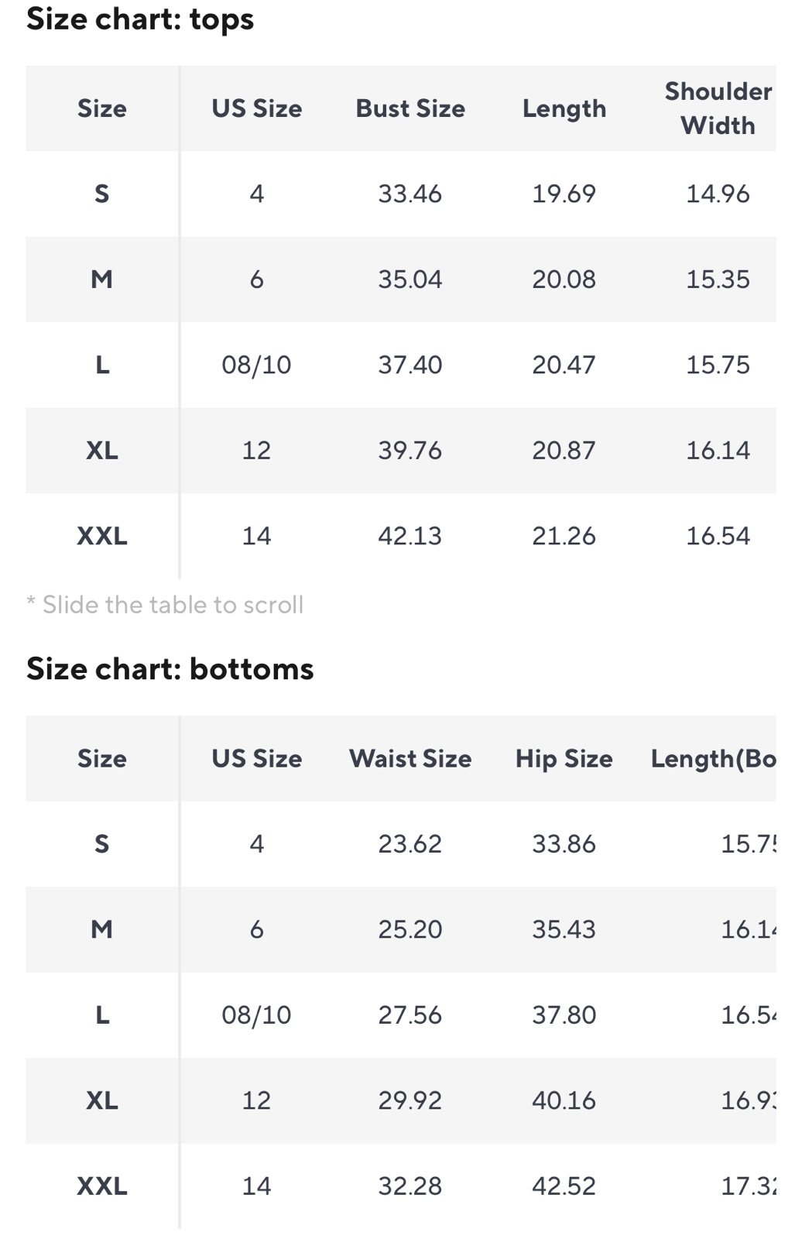
Task: Select US size 14 in bottoms chart
Action: [x=256, y=1186]
